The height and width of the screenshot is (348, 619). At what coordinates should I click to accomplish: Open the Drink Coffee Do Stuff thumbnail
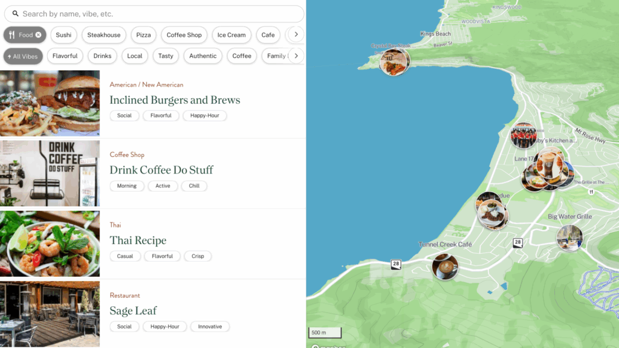(x=50, y=174)
